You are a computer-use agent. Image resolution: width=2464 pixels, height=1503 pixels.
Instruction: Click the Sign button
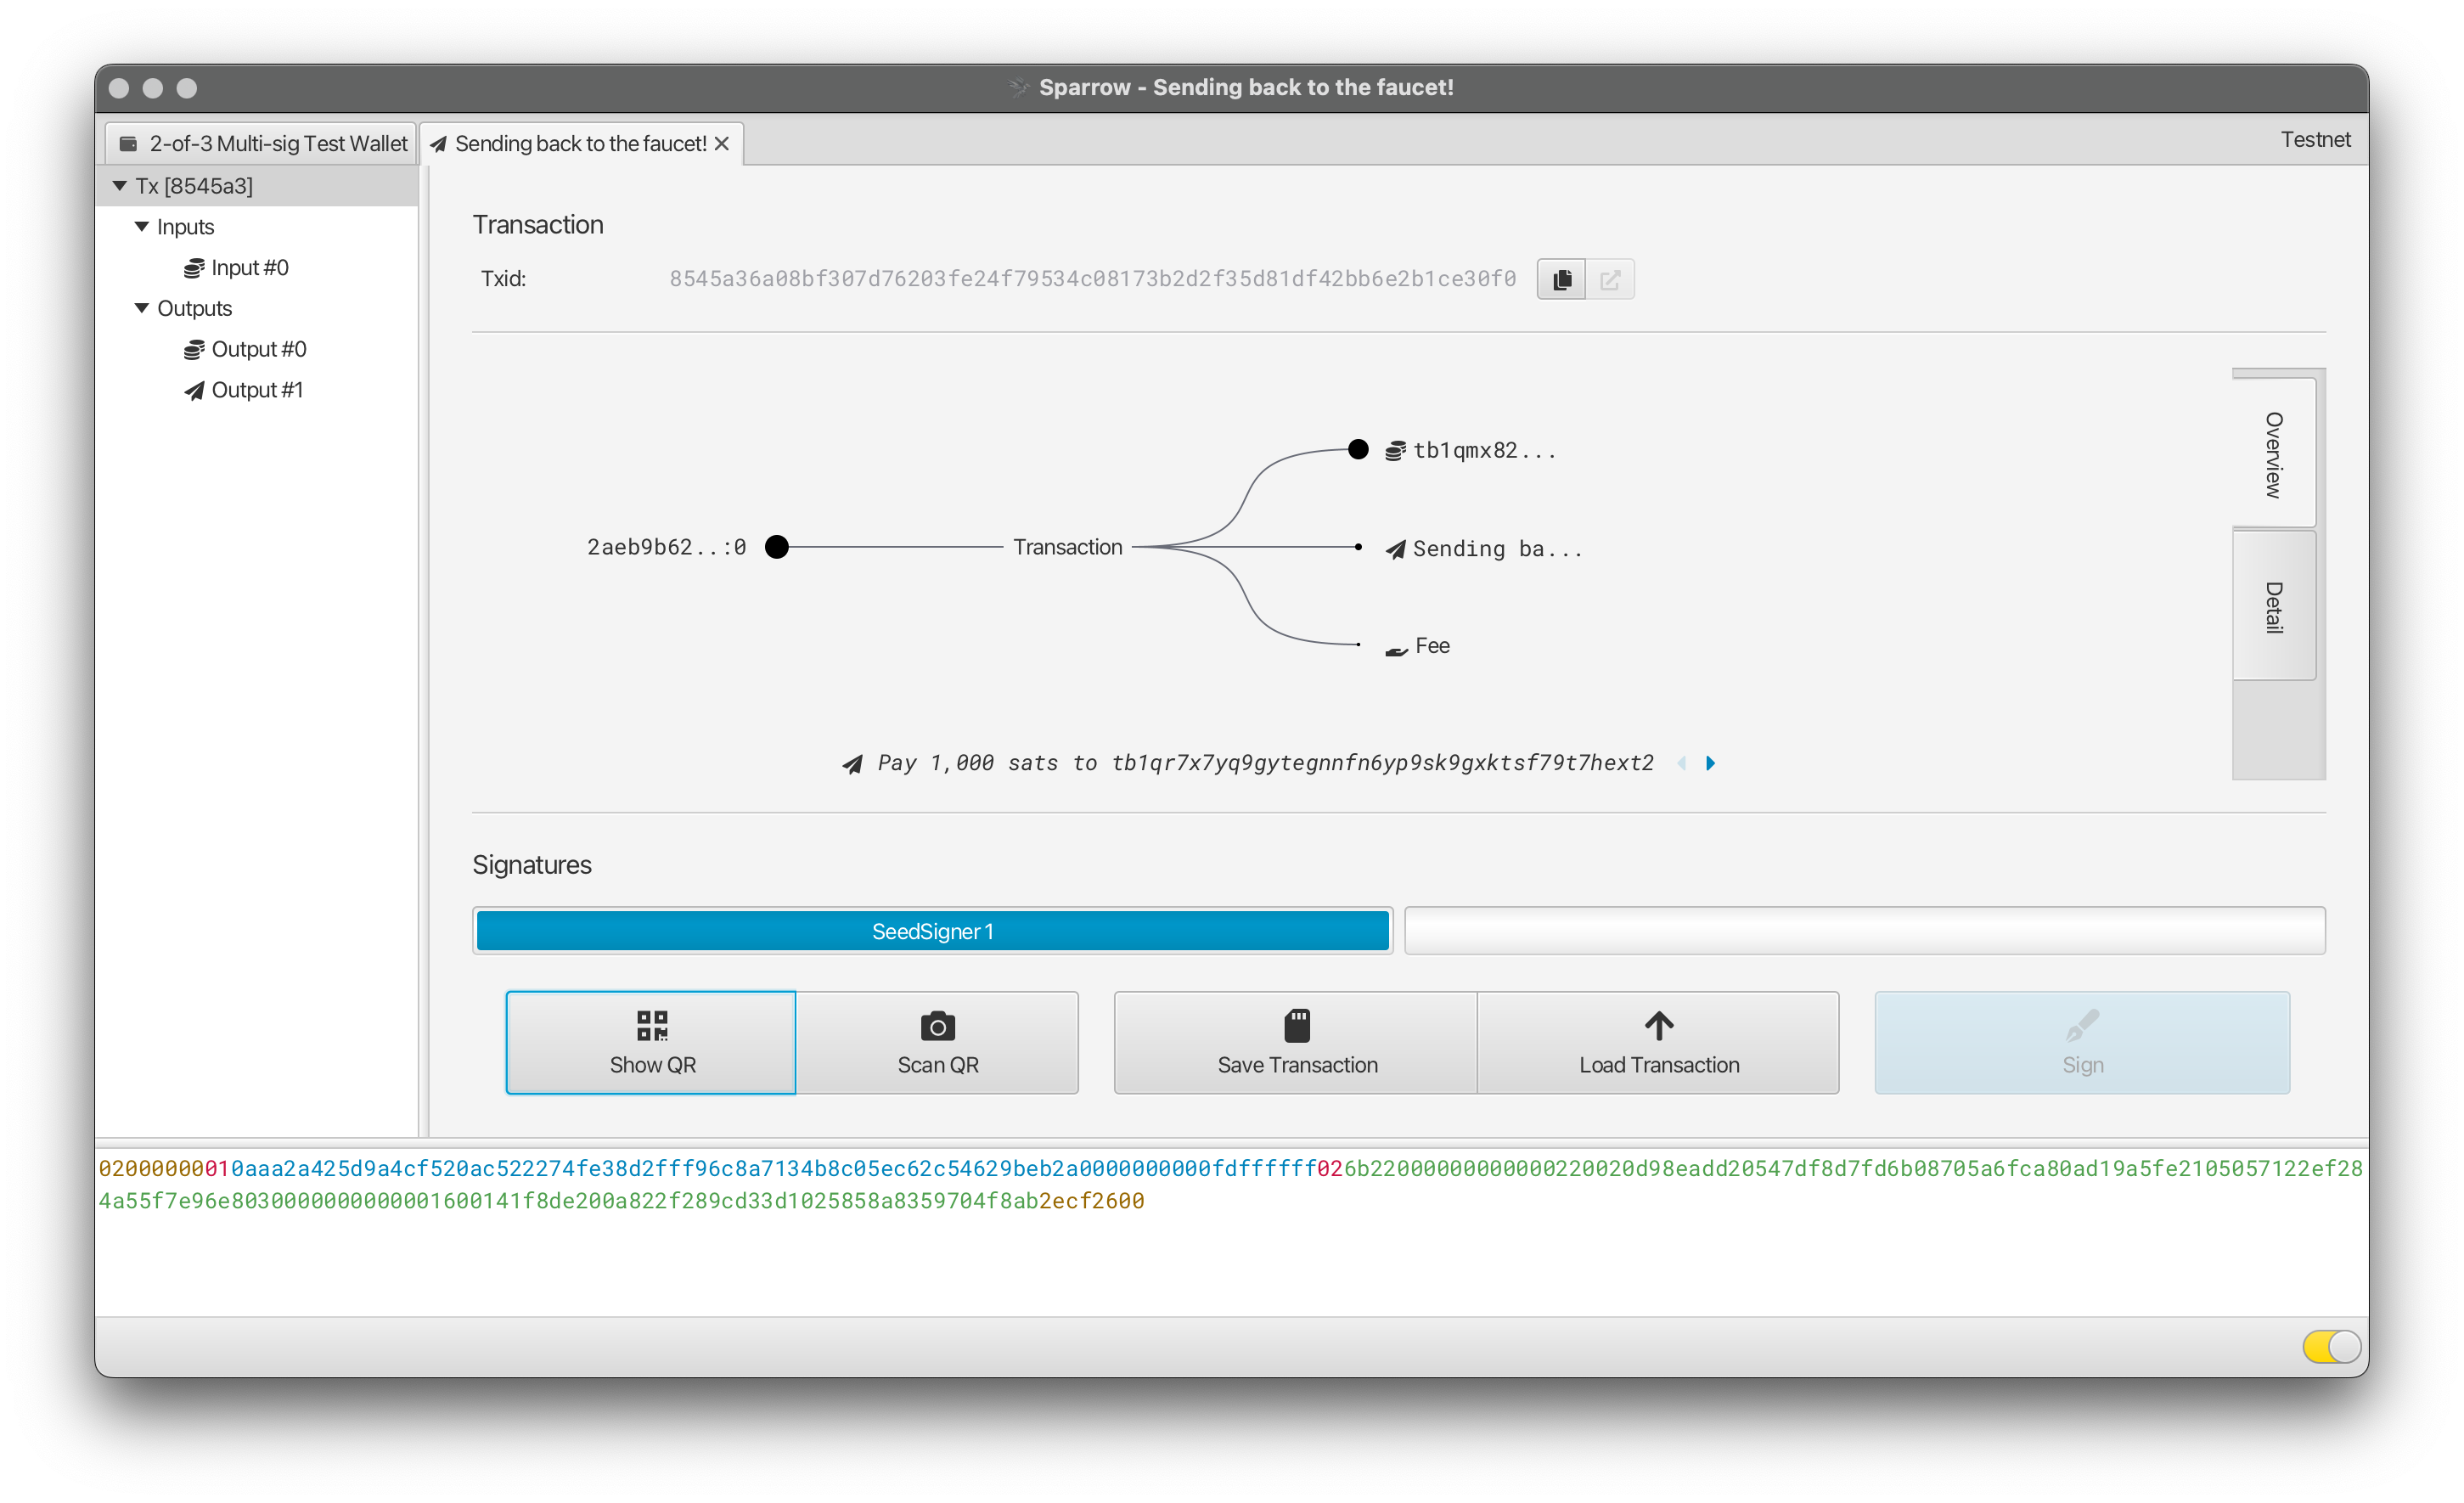tap(2082, 1040)
